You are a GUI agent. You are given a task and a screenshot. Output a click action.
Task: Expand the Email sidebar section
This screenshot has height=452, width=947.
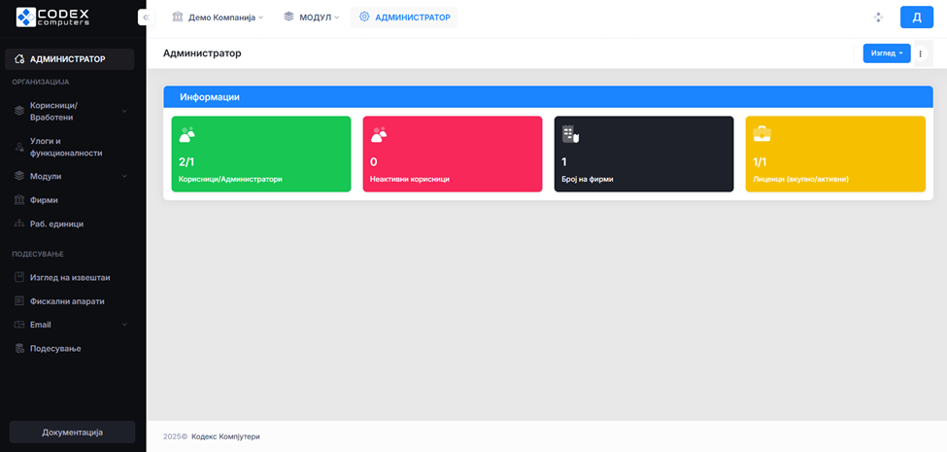coord(124,325)
